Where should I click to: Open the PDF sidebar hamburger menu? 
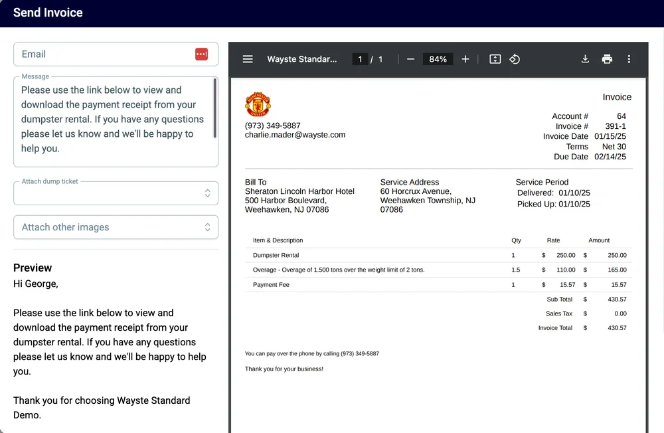pyautogui.click(x=248, y=59)
